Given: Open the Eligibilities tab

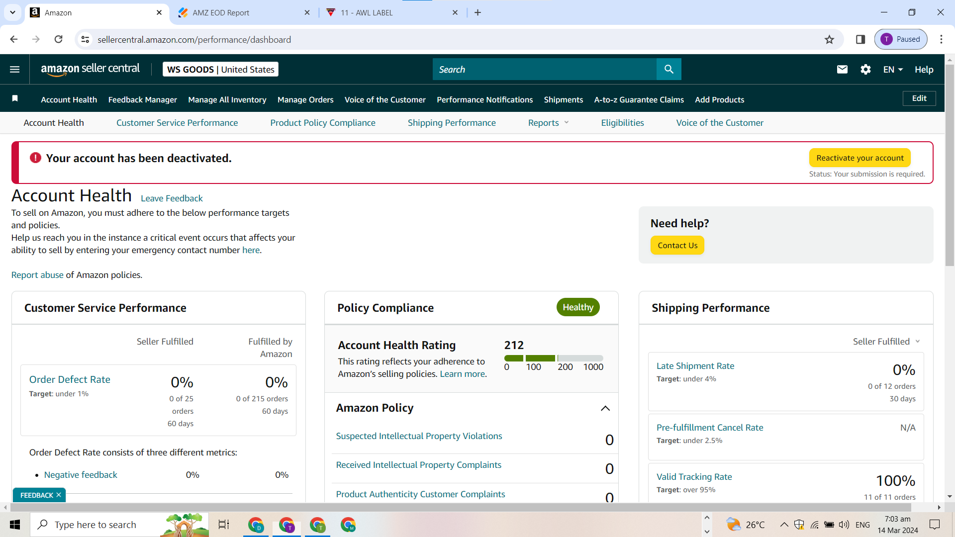Looking at the screenshot, I should [x=622, y=123].
